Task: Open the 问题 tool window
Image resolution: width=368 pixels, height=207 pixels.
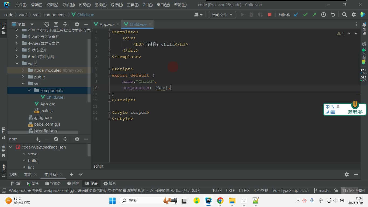Action: [x=73, y=184]
